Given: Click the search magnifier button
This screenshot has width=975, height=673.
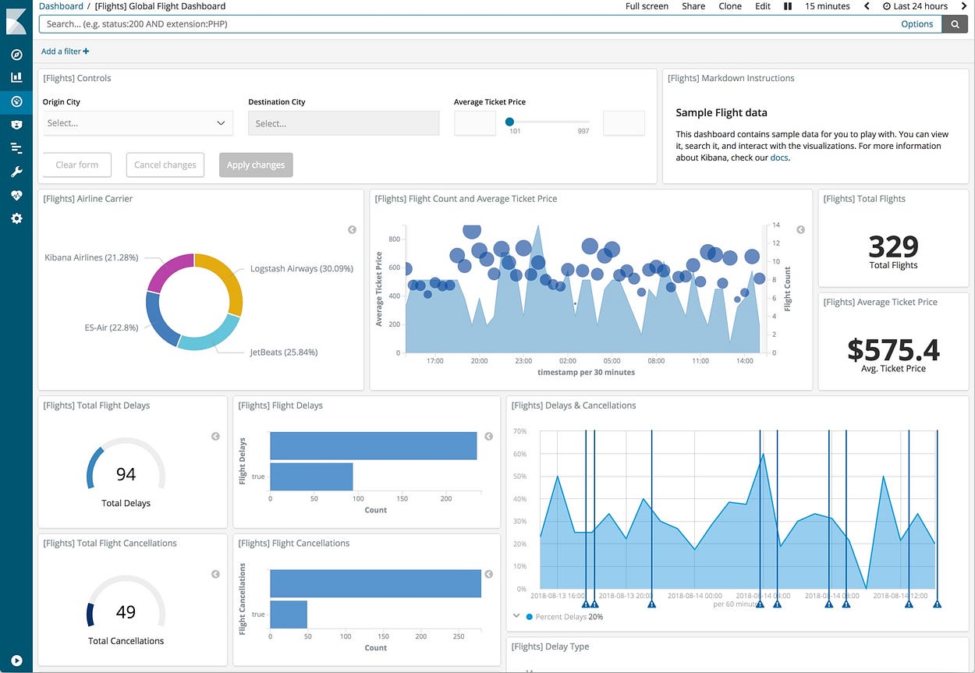Looking at the screenshot, I should (955, 24).
